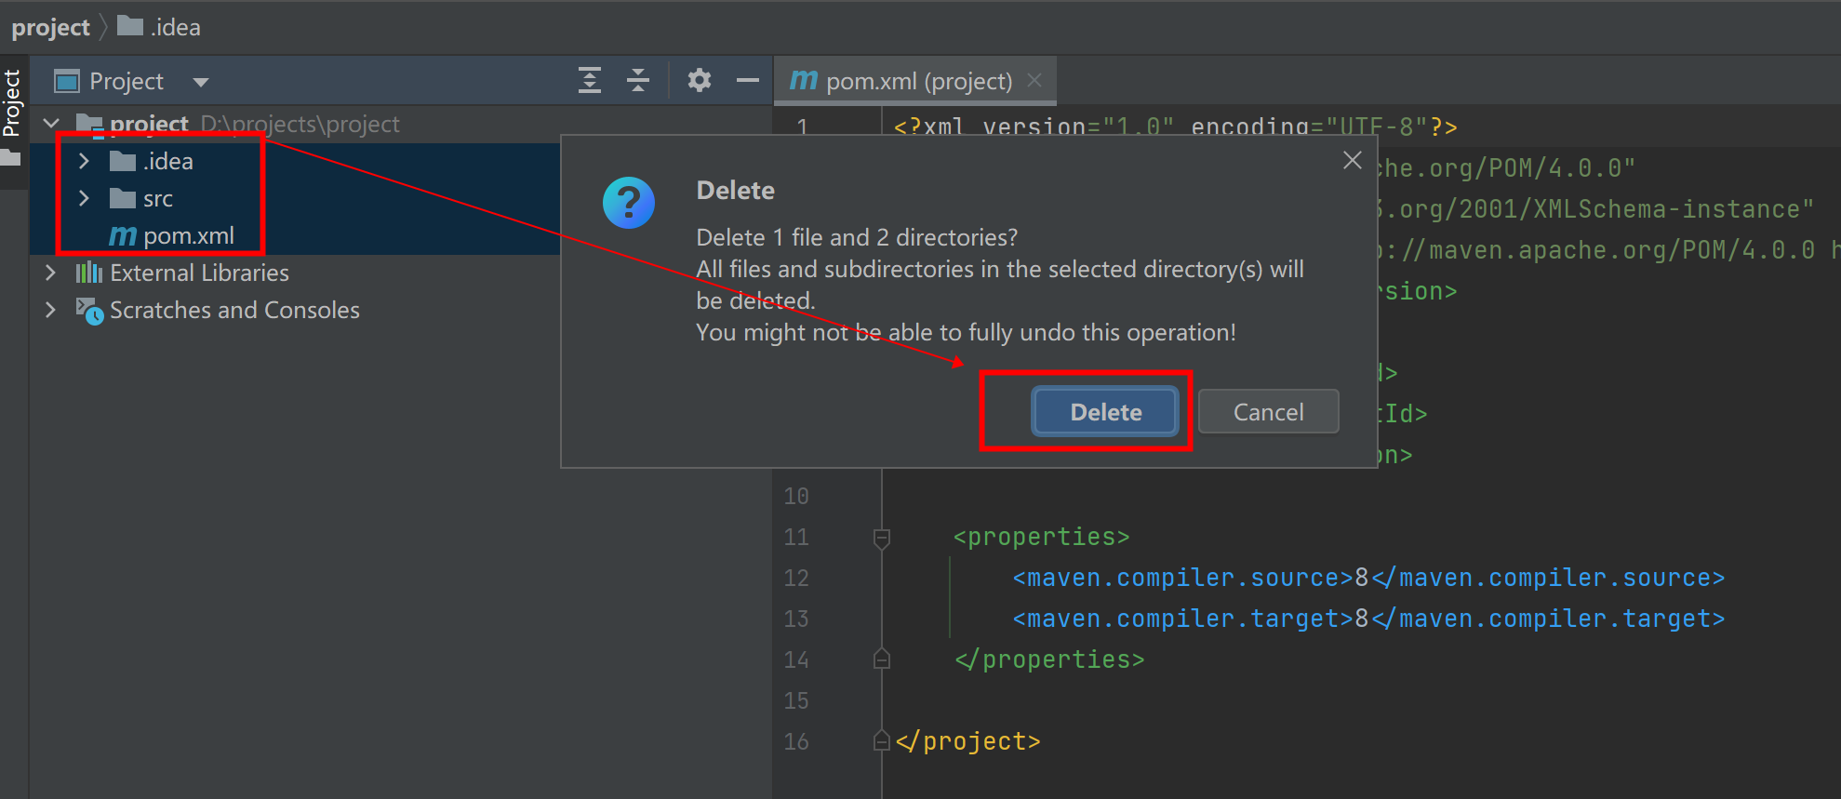The width and height of the screenshot is (1841, 799).
Task: Click line number 12 in gutter
Action: click(796, 578)
